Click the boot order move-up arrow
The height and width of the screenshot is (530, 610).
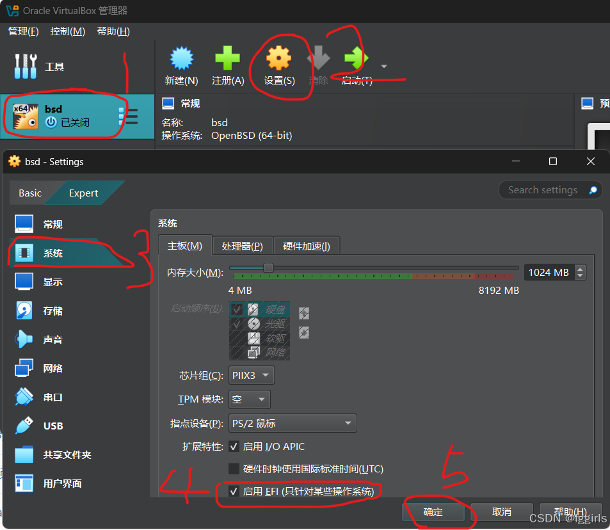(304, 313)
